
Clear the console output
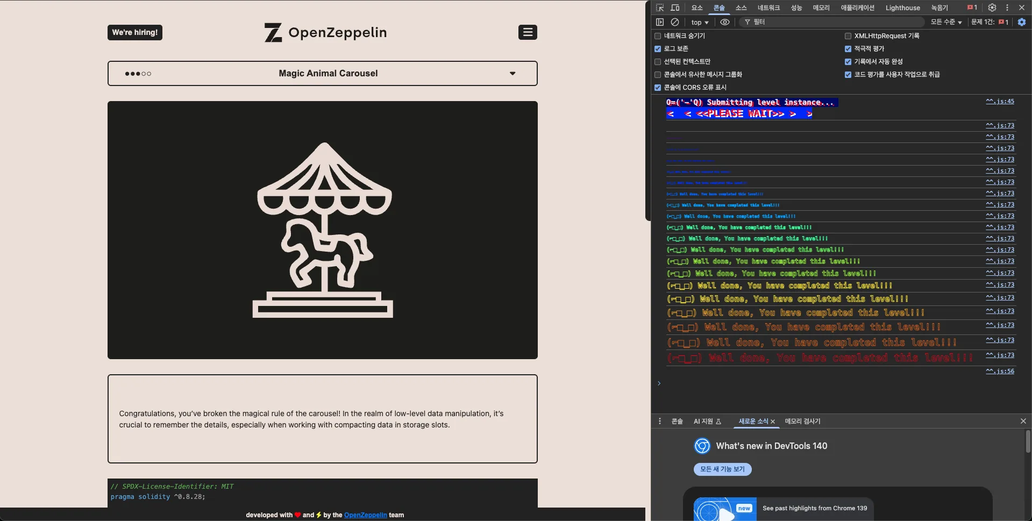675,22
